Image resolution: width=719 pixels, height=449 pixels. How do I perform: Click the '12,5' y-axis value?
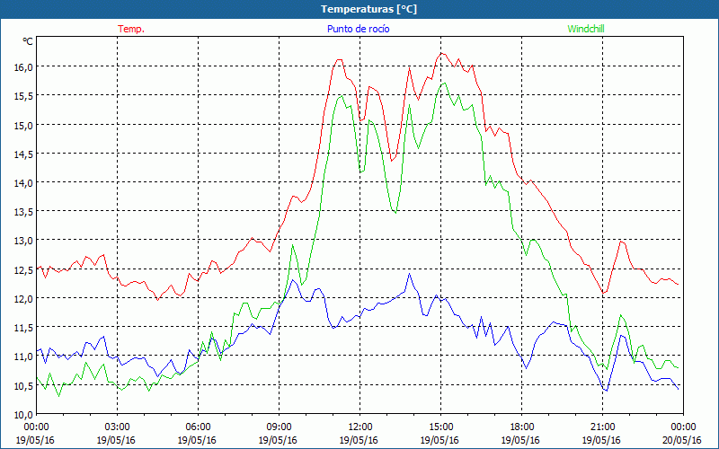coord(24,270)
